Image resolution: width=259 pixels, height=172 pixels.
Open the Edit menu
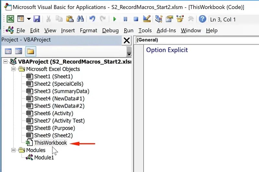pos(35,31)
